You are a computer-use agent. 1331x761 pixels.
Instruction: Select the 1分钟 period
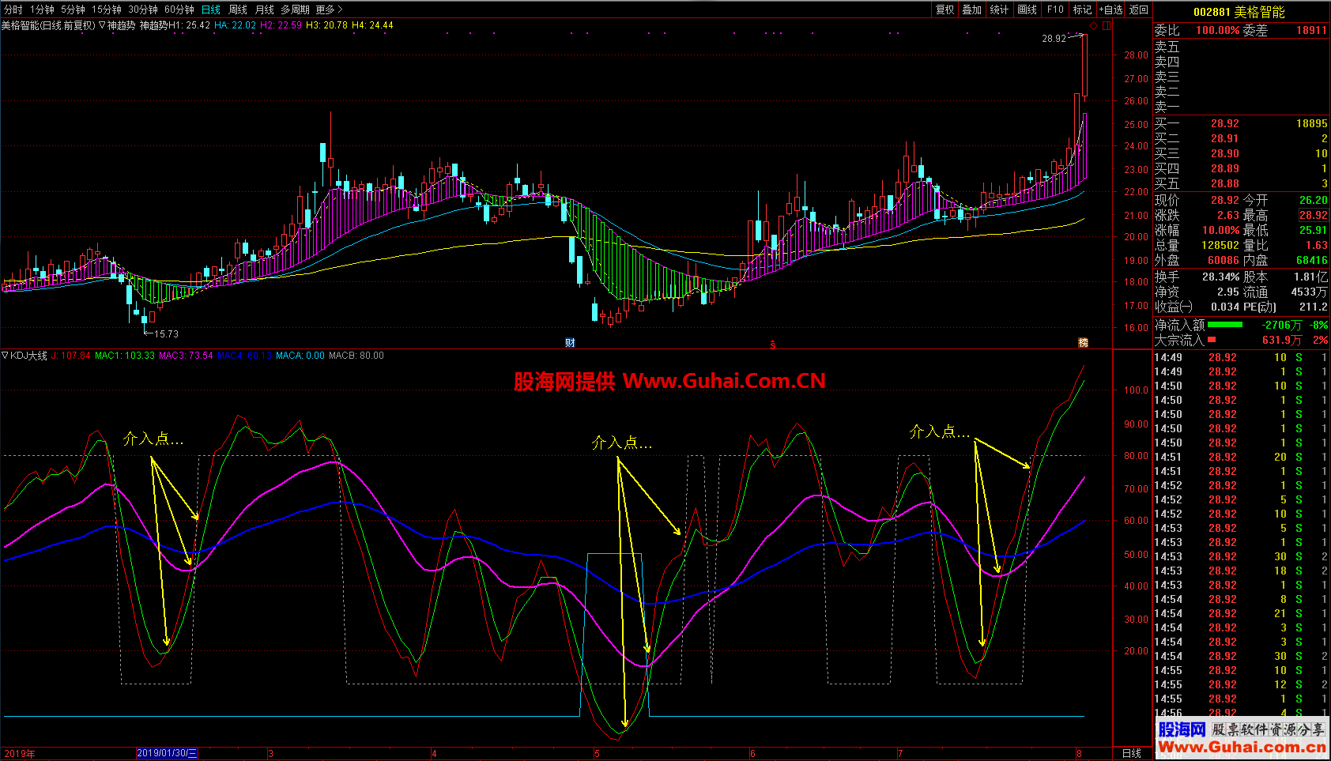[x=43, y=9]
